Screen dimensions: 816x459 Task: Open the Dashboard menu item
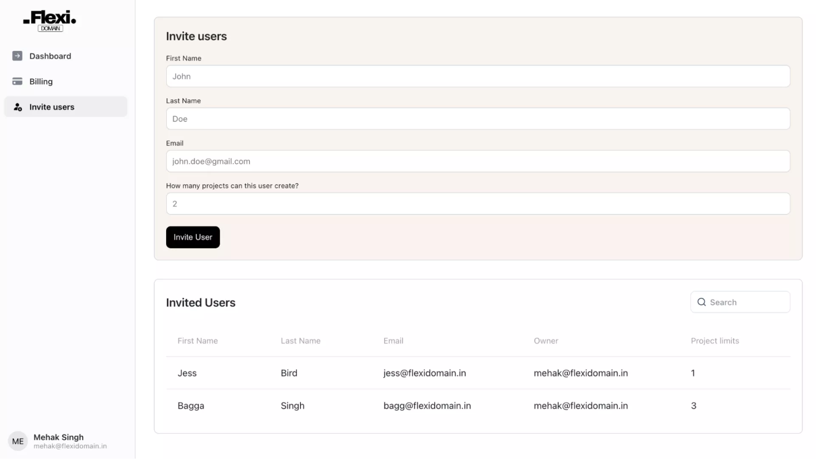[x=50, y=56]
